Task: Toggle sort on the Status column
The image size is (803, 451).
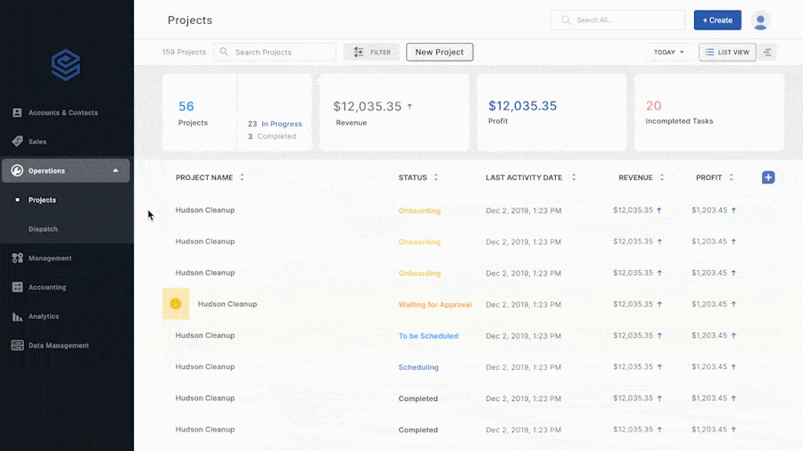Action: click(435, 177)
